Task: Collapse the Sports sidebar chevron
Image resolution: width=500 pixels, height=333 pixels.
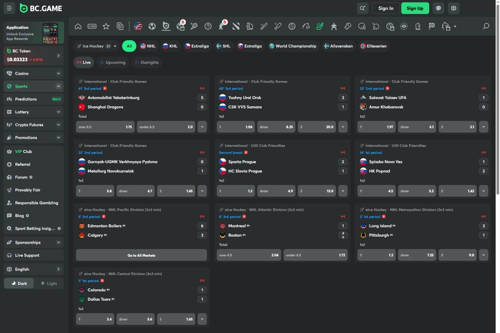Action: (58, 86)
